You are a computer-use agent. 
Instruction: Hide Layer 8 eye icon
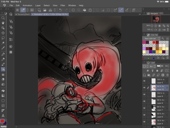pos(144,101)
